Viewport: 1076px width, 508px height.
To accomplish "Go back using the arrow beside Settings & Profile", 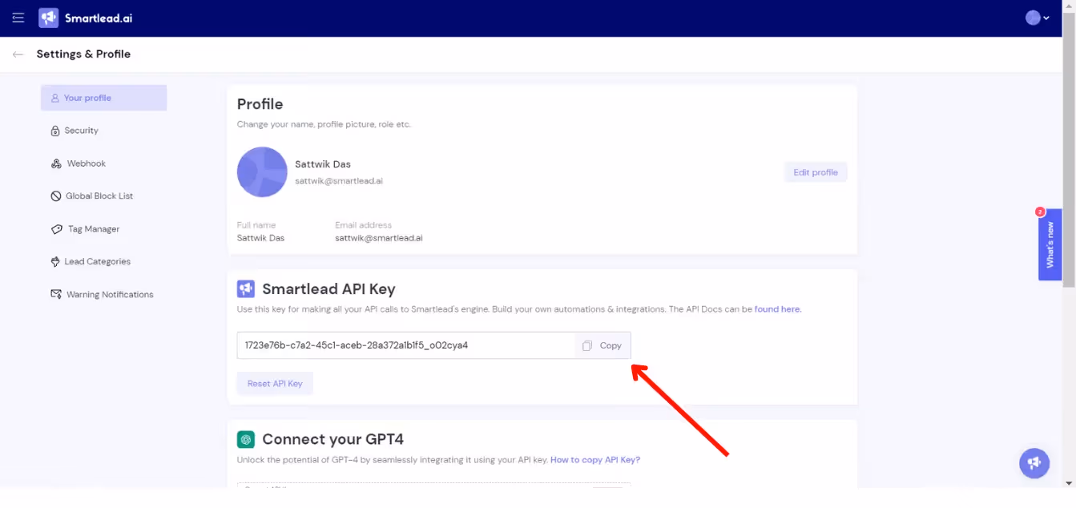I will pyautogui.click(x=18, y=54).
